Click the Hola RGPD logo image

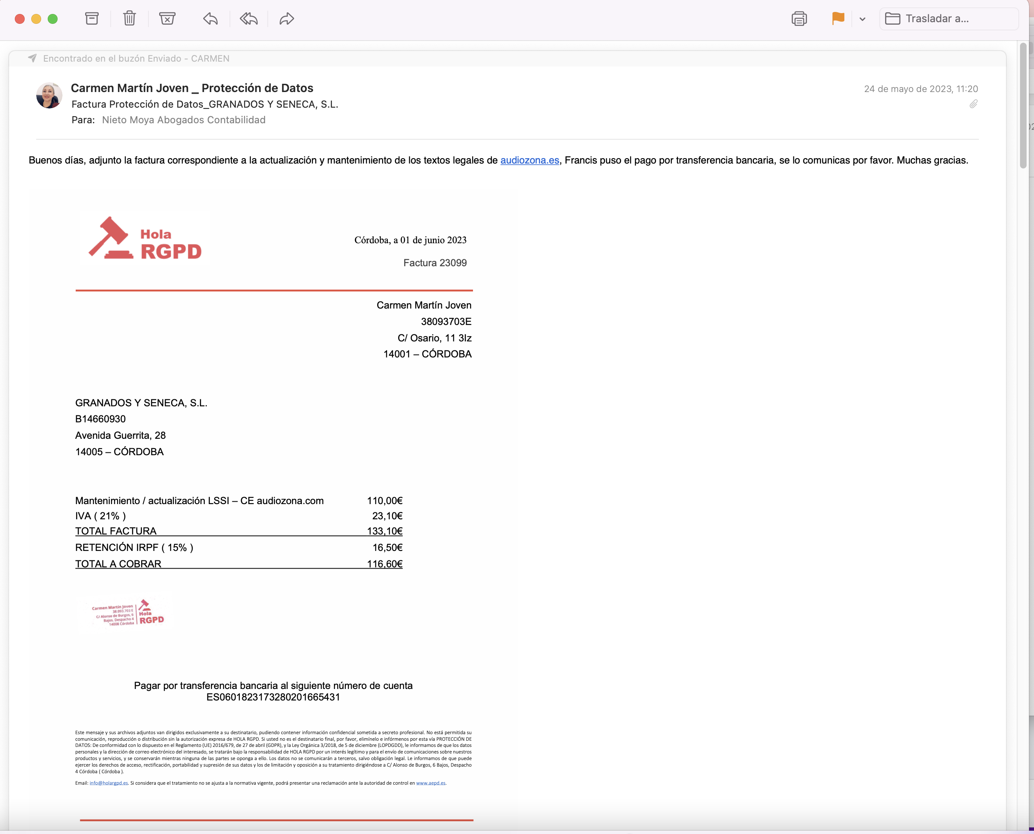pos(145,239)
